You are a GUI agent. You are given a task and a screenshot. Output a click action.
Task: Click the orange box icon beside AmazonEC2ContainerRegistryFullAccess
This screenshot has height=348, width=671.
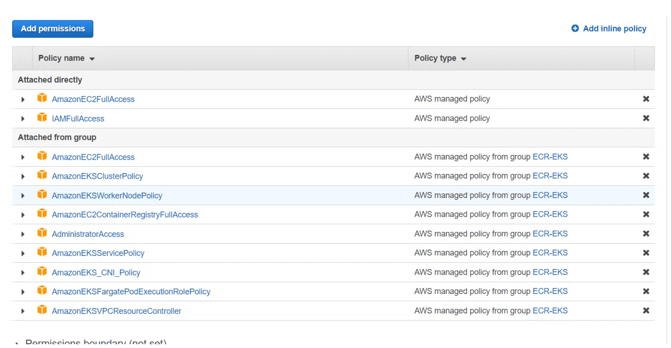click(42, 213)
